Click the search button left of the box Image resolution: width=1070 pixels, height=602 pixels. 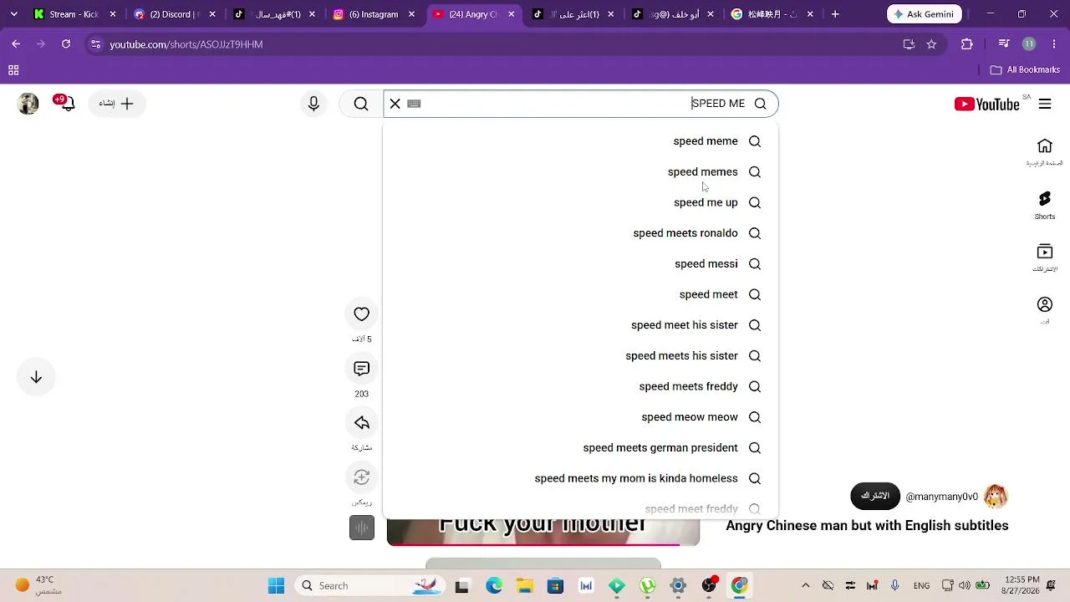tap(361, 104)
